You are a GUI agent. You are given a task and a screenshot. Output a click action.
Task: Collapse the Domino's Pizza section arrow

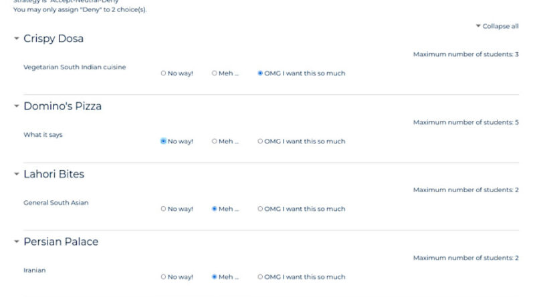(16, 106)
